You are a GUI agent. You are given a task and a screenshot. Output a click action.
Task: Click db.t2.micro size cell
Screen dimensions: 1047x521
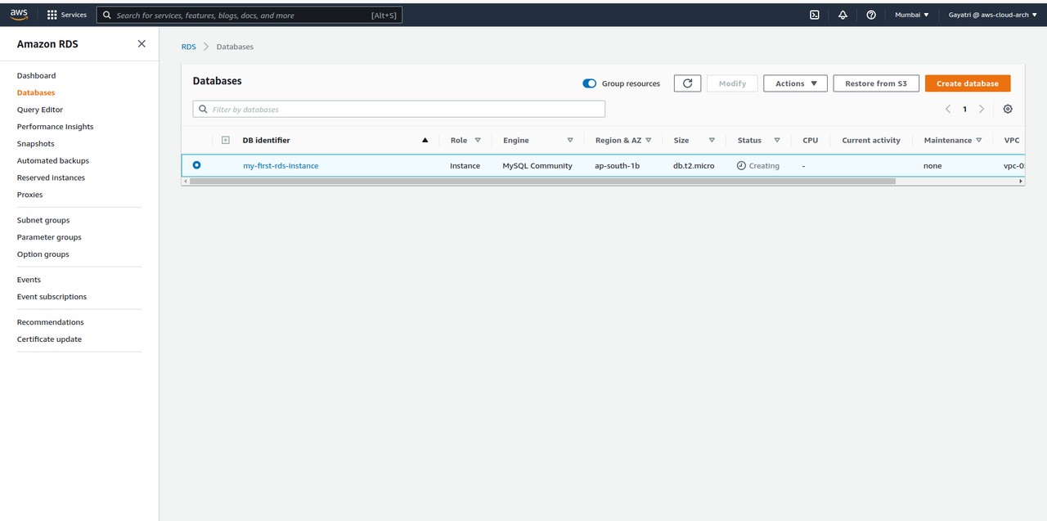click(x=694, y=165)
